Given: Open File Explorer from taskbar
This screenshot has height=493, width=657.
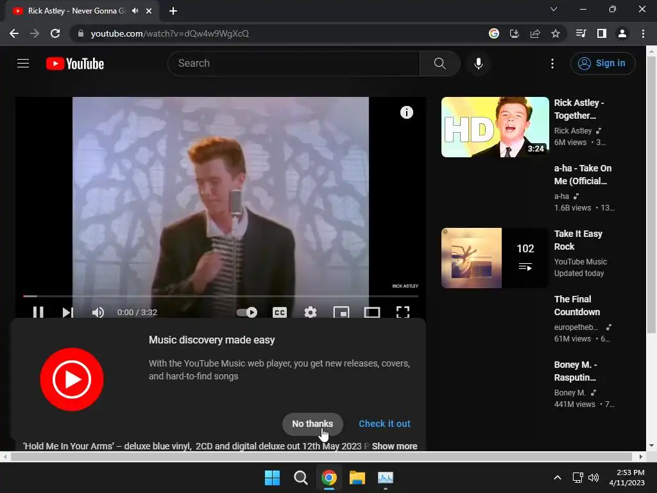Looking at the screenshot, I should [x=357, y=478].
